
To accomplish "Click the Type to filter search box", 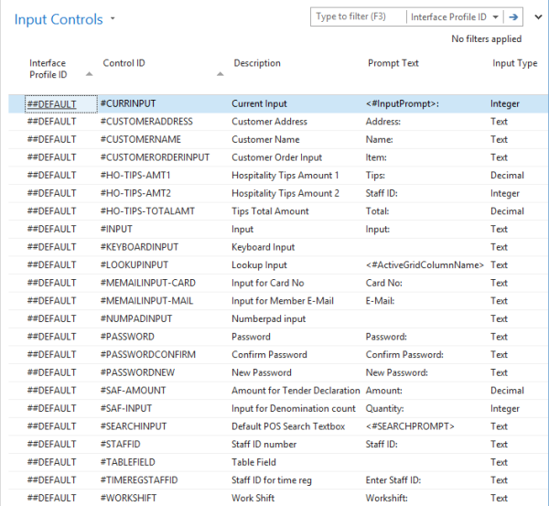I will click(358, 16).
